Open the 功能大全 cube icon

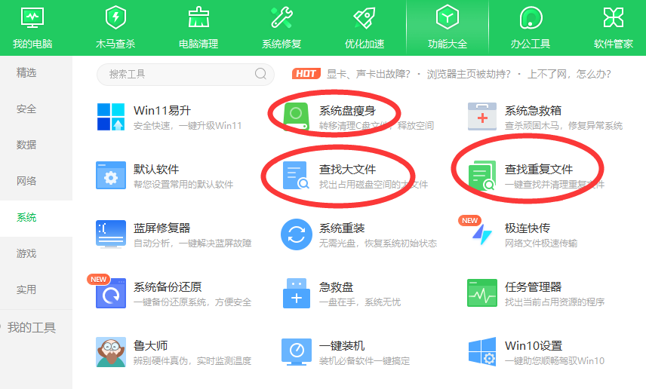[x=448, y=17]
